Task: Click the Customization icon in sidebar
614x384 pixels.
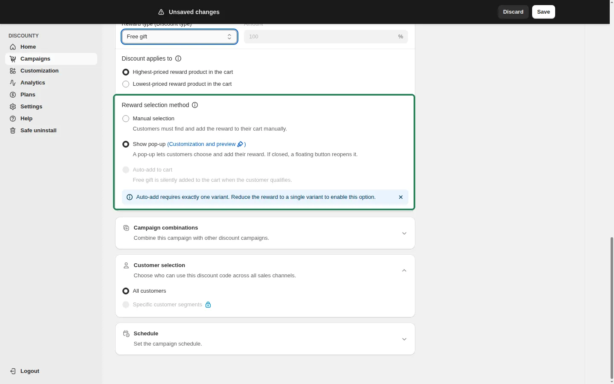Action: coord(13,71)
